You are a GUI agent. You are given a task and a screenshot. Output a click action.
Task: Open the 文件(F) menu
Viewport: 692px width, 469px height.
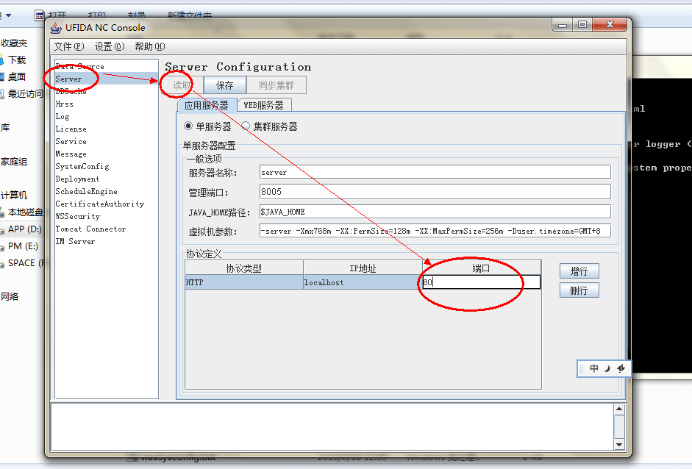tap(69, 46)
